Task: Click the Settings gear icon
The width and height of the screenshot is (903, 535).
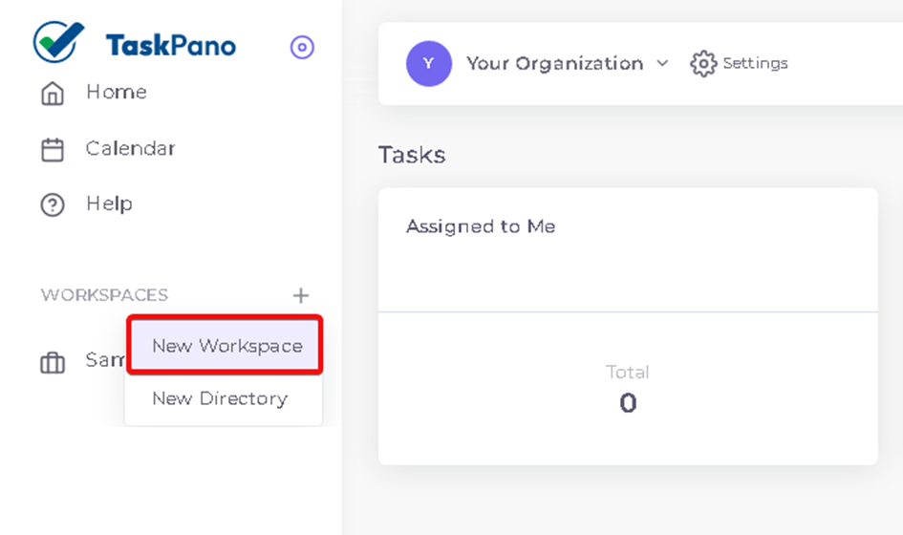Action: tap(703, 63)
